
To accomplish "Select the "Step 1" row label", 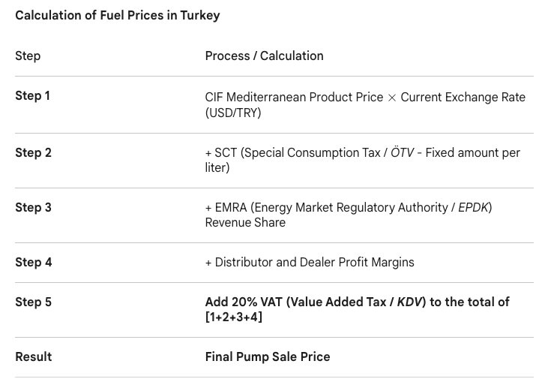I will [x=33, y=96].
